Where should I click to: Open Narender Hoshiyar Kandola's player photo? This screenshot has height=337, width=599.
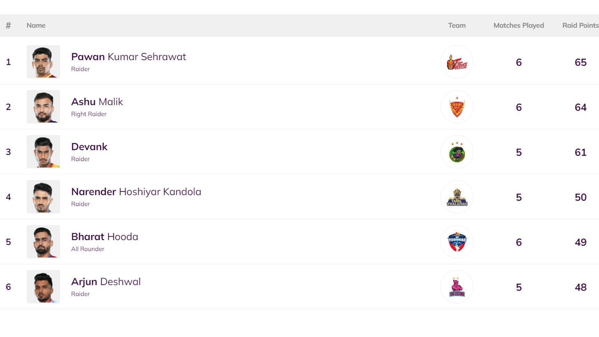click(x=43, y=197)
